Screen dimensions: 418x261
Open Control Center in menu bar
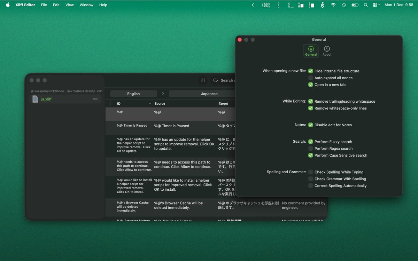click(376, 5)
